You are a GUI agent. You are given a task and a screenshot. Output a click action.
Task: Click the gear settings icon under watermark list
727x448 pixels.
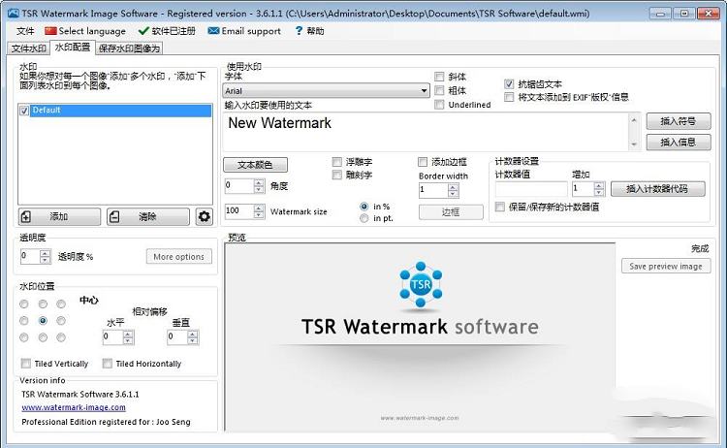pyautogui.click(x=204, y=216)
